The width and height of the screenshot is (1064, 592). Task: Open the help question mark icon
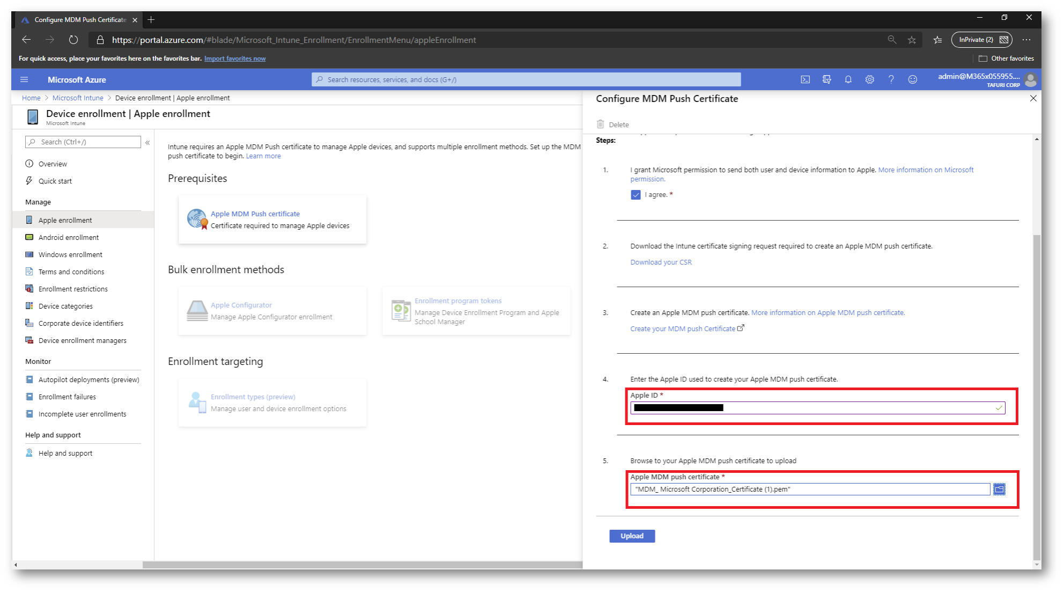tap(891, 79)
